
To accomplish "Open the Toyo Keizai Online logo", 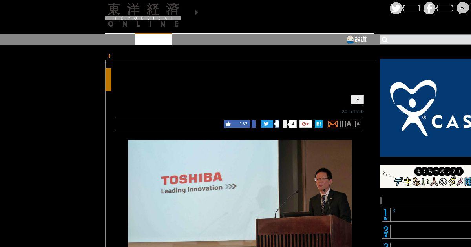I will click(x=143, y=15).
